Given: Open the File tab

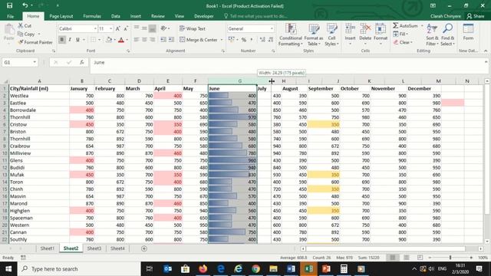Looking at the screenshot, I should 10,16.
